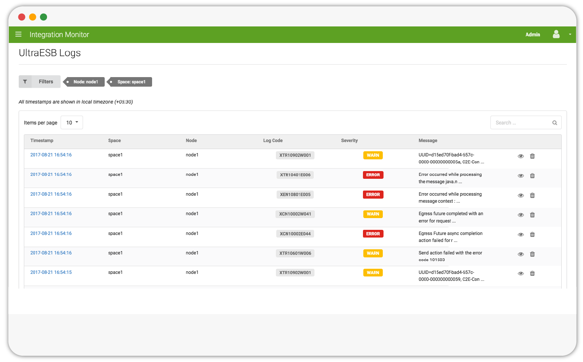Screen dimensions: 583x362
Task: Open timestamp link of XTR10601W006 row
Action: coord(51,253)
